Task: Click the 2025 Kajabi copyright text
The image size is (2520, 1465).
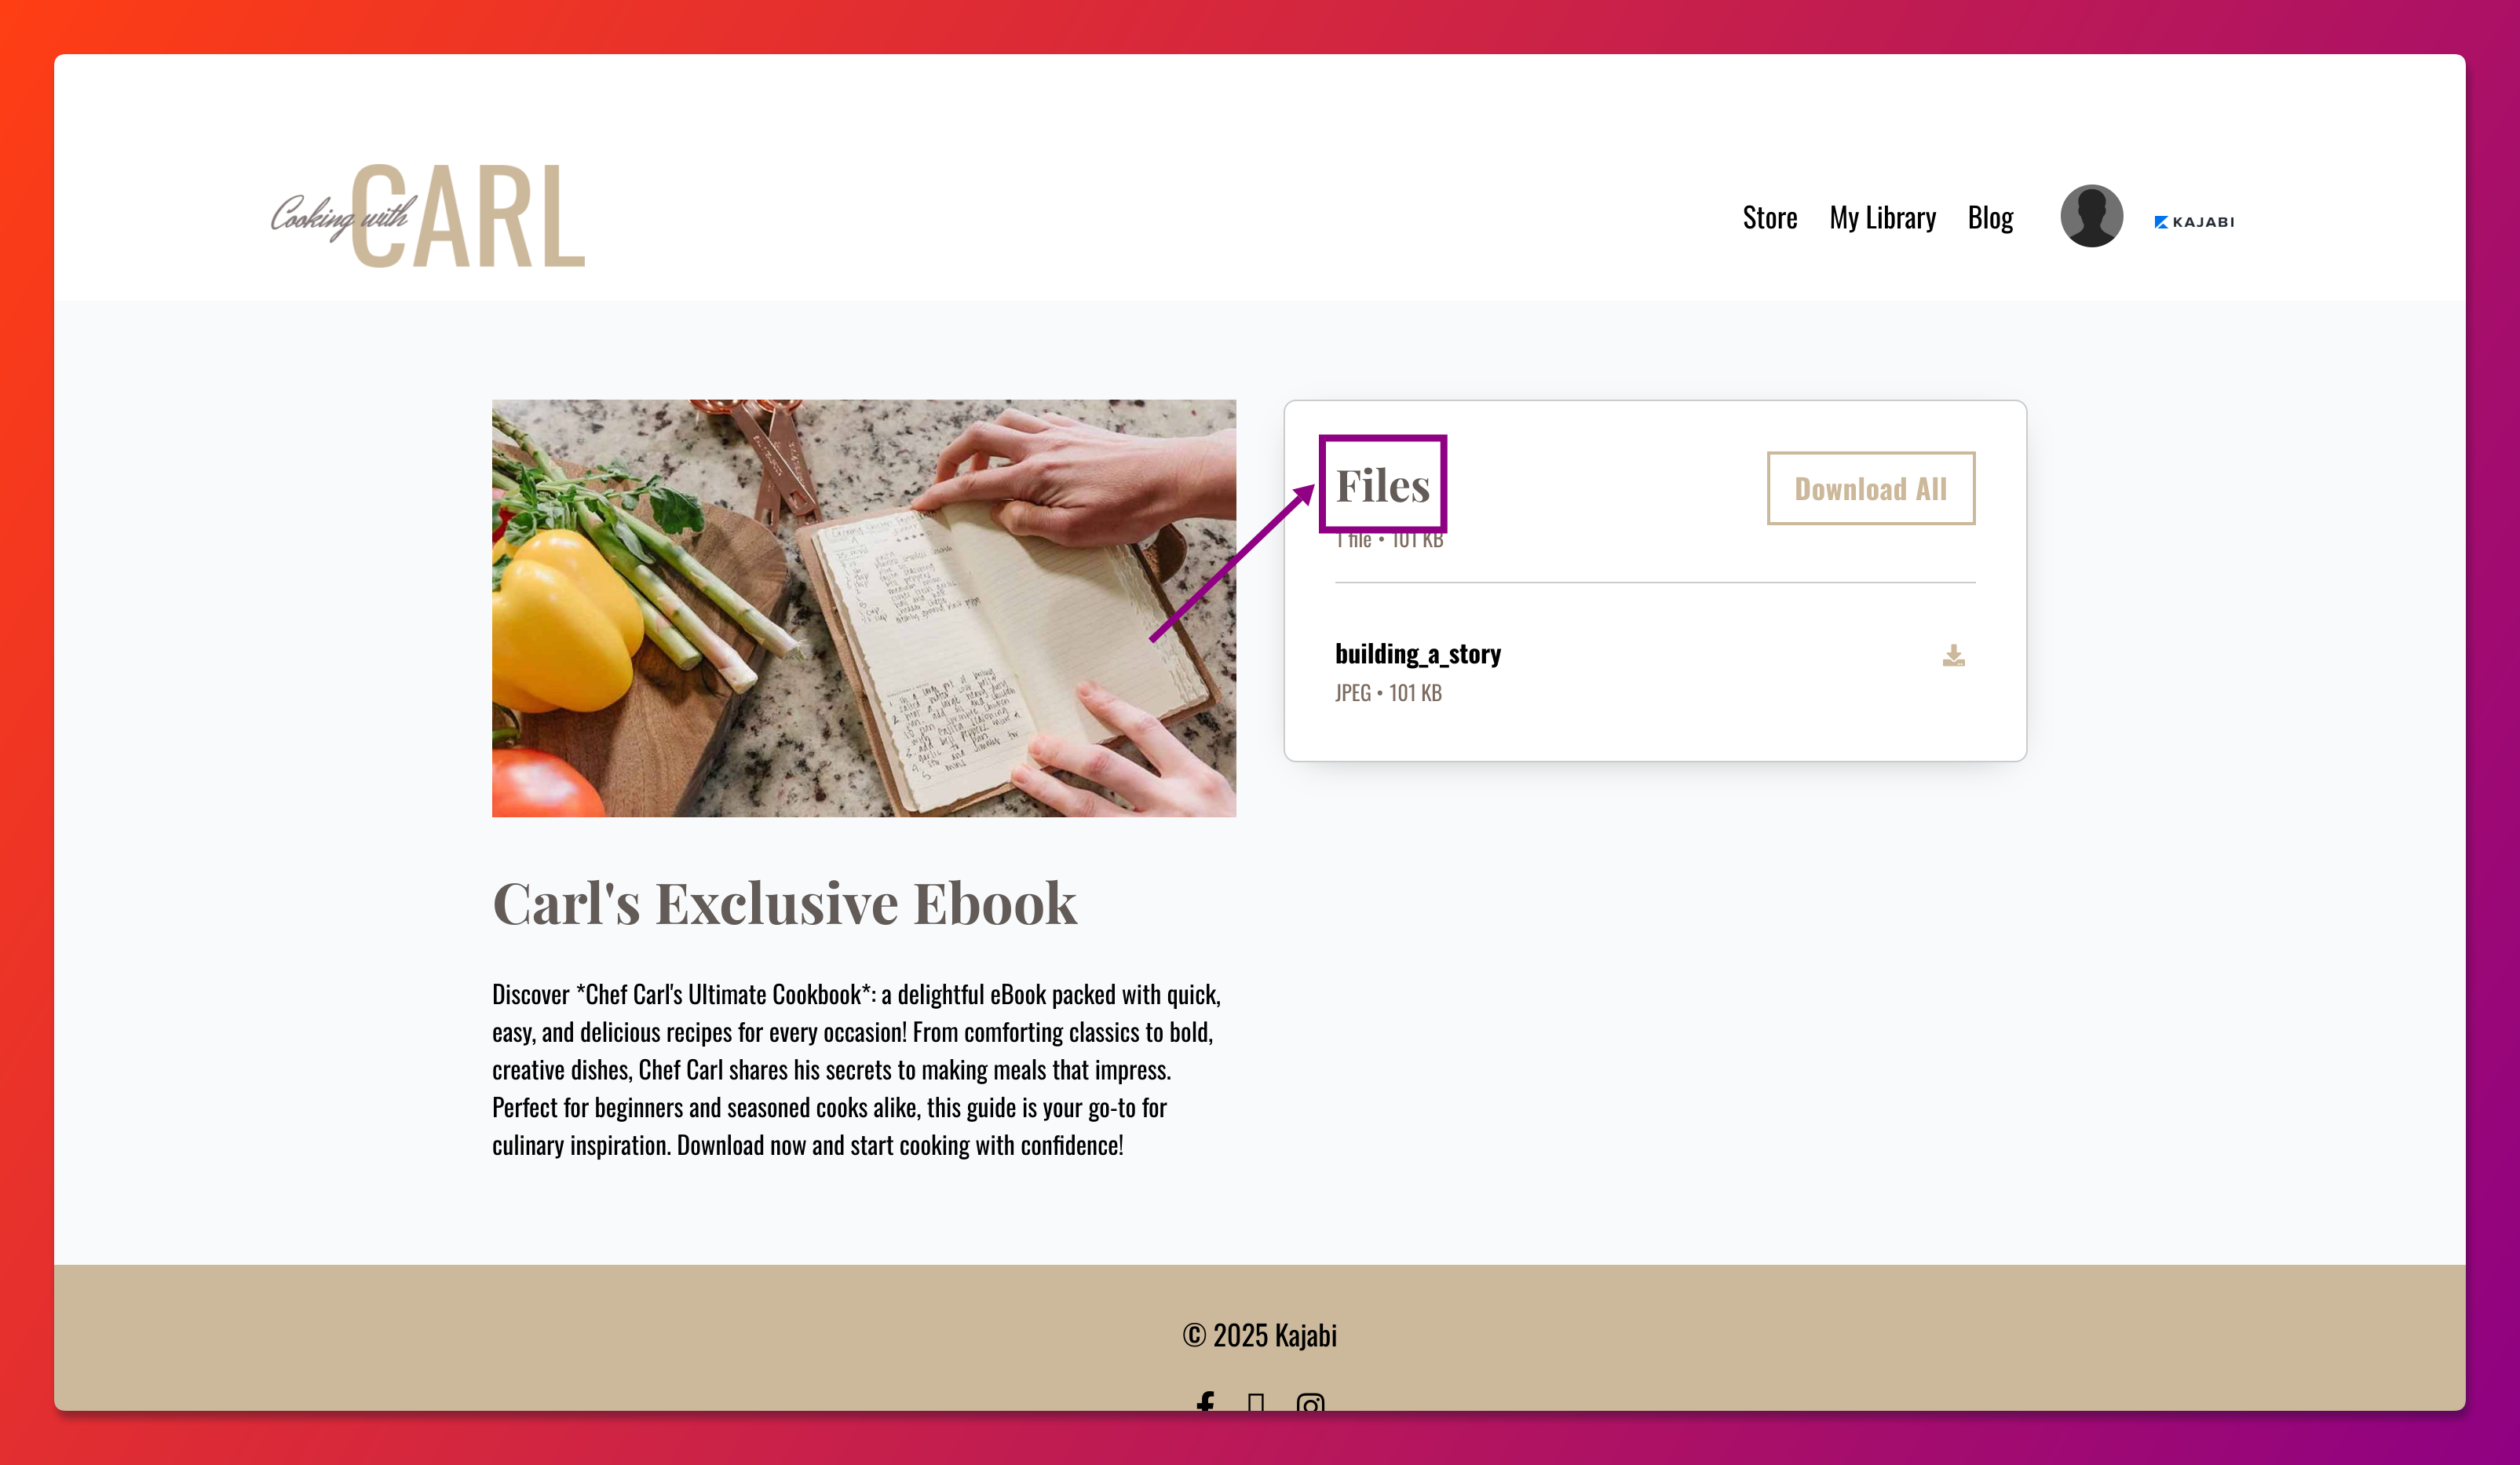Action: 1259,1335
